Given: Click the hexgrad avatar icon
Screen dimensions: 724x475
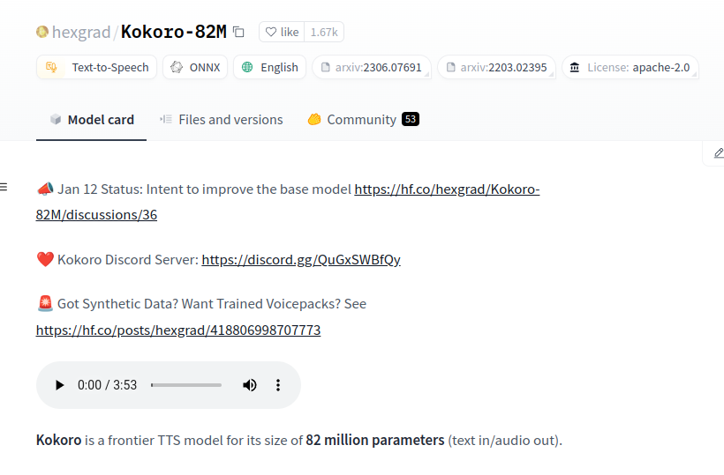Looking at the screenshot, I should pyautogui.click(x=42, y=32).
